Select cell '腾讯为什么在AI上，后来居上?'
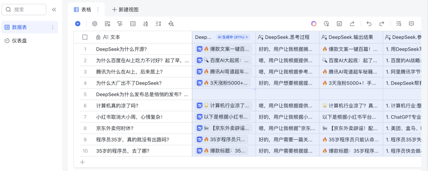 [142, 72]
